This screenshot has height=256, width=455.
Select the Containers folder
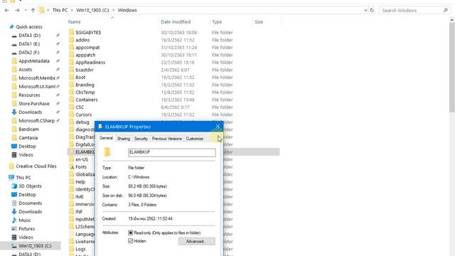click(87, 100)
